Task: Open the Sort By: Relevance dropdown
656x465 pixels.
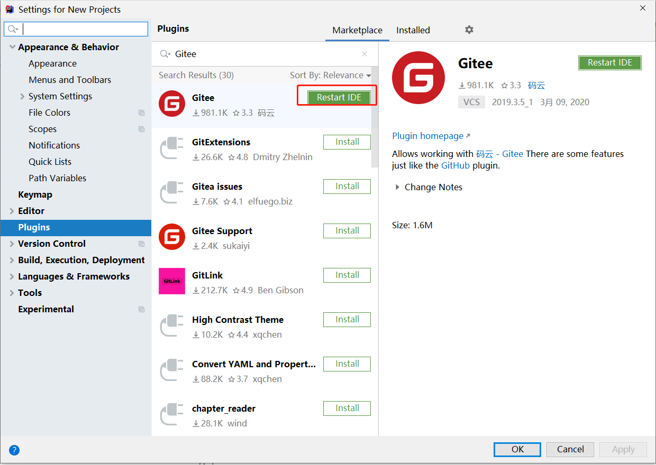Action: (330, 75)
